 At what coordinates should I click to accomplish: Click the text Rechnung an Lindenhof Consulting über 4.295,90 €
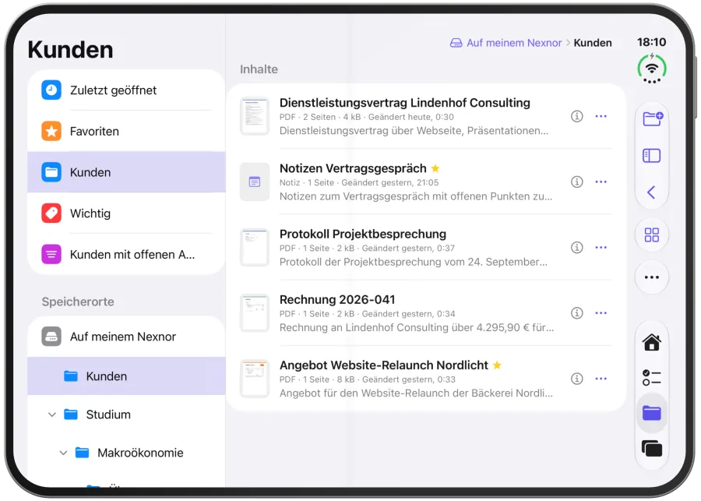coord(404,327)
